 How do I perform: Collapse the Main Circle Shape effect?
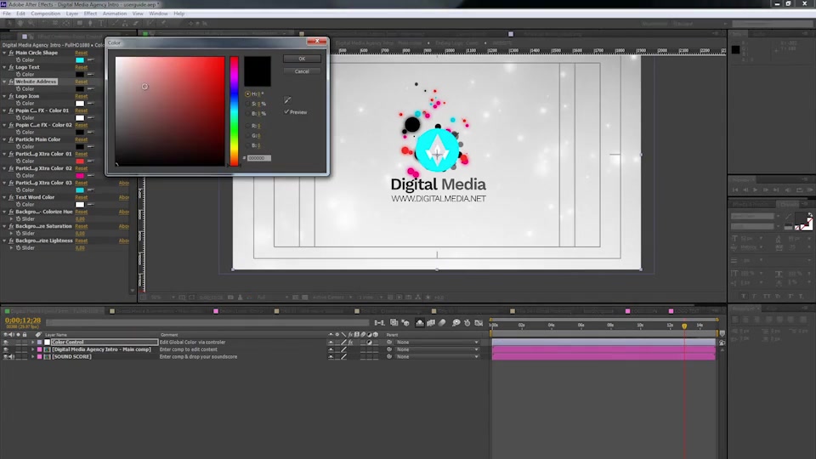(x=5, y=53)
